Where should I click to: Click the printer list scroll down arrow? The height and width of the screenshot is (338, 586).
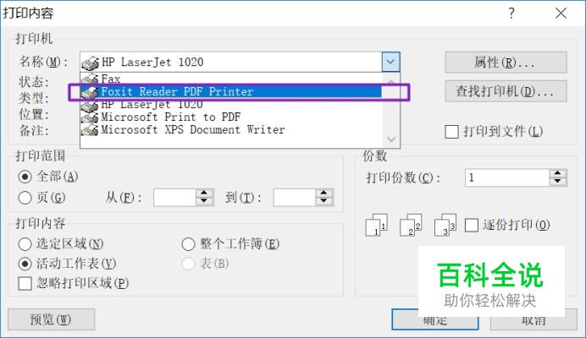tap(391, 139)
